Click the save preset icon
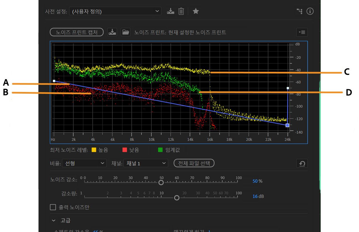 (x=171, y=11)
